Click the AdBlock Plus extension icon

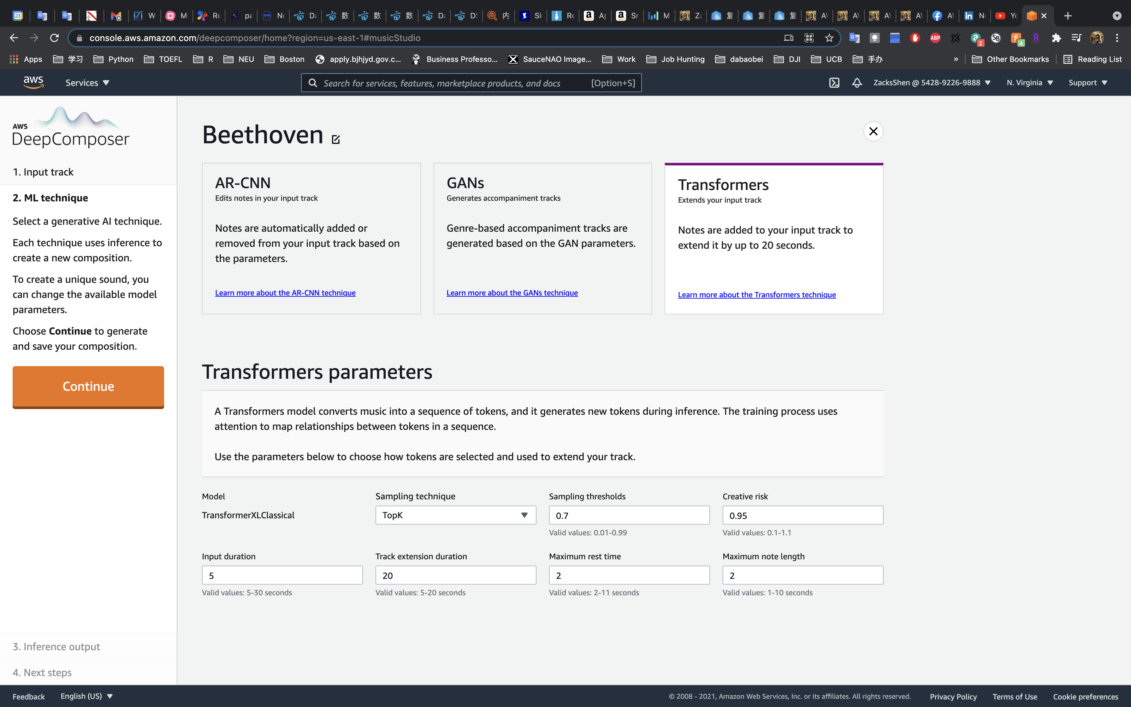(x=935, y=38)
